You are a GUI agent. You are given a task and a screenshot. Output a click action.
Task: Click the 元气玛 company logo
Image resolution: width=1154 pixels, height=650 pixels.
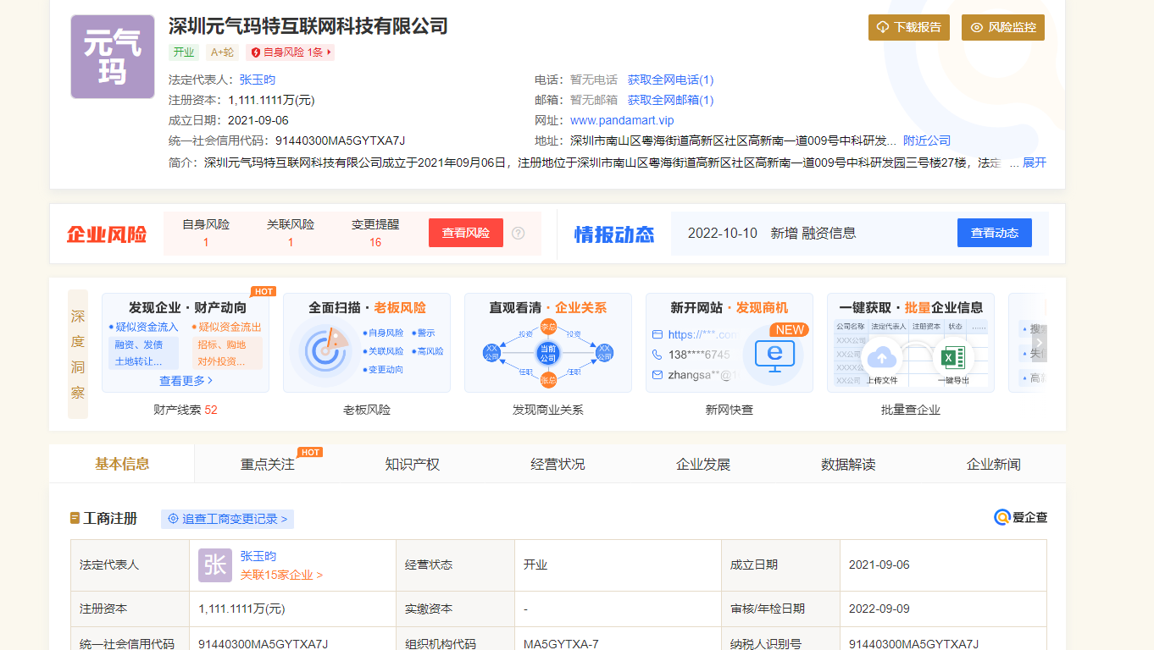click(112, 57)
